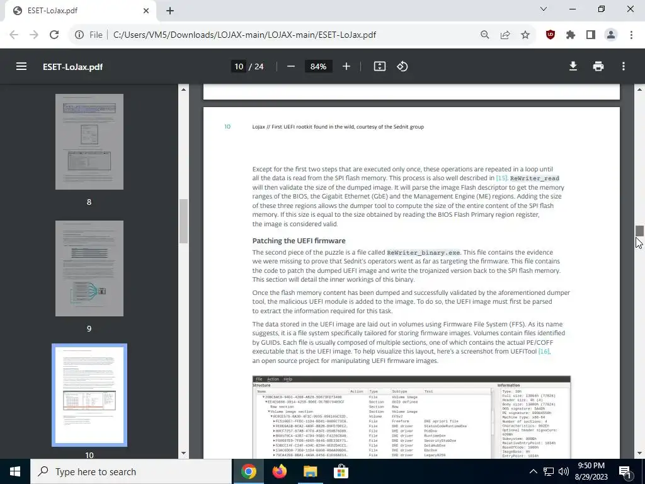
Task: Open page 8 thumbnail
Action: pos(89,142)
